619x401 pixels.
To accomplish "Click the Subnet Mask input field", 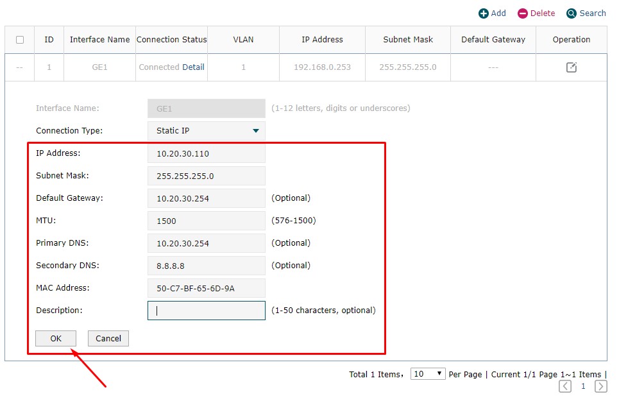I will click(206, 176).
